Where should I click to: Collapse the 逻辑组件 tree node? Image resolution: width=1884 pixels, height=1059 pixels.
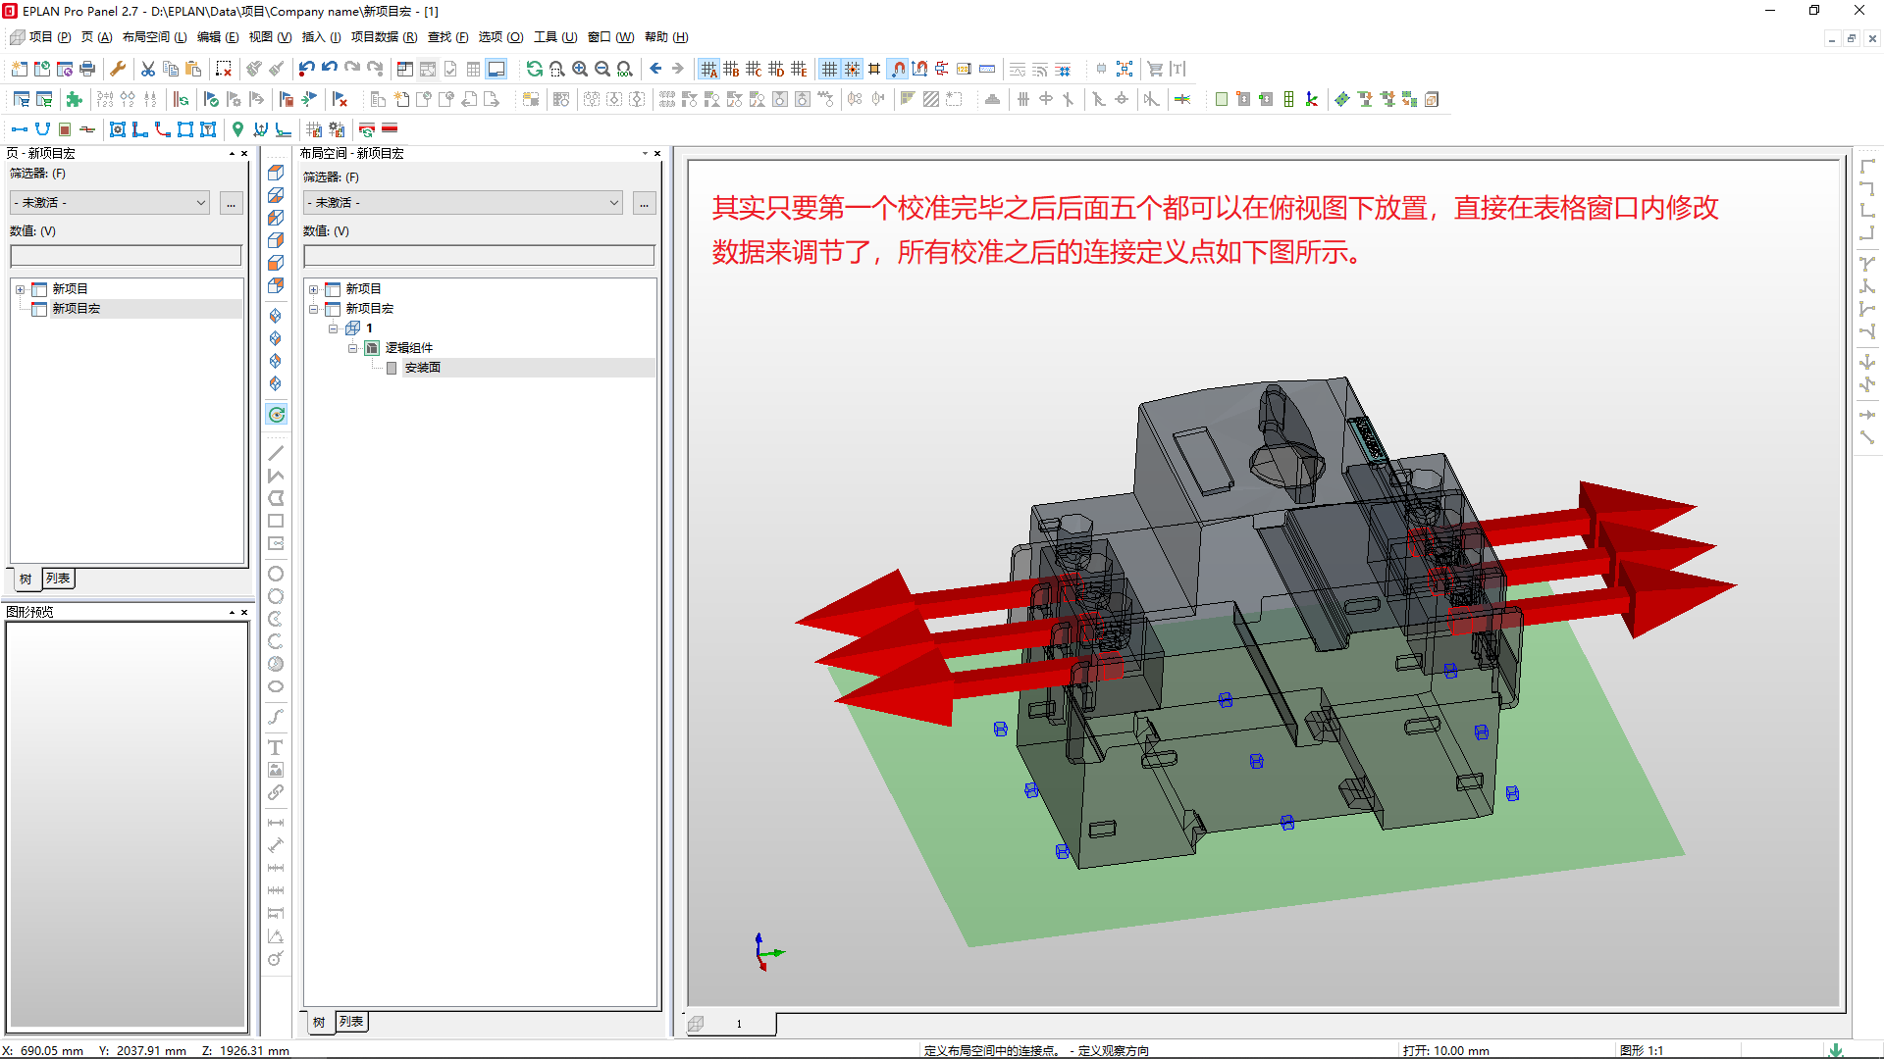tap(353, 347)
